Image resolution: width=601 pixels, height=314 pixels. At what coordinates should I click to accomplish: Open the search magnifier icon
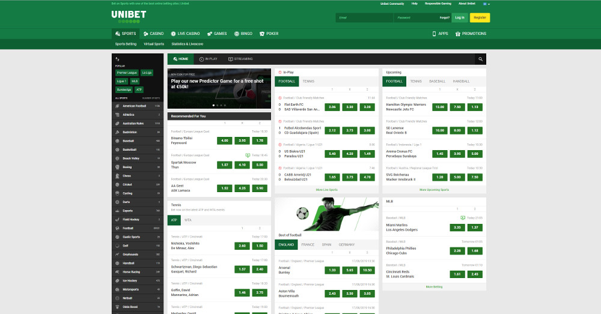coord(480,59)
